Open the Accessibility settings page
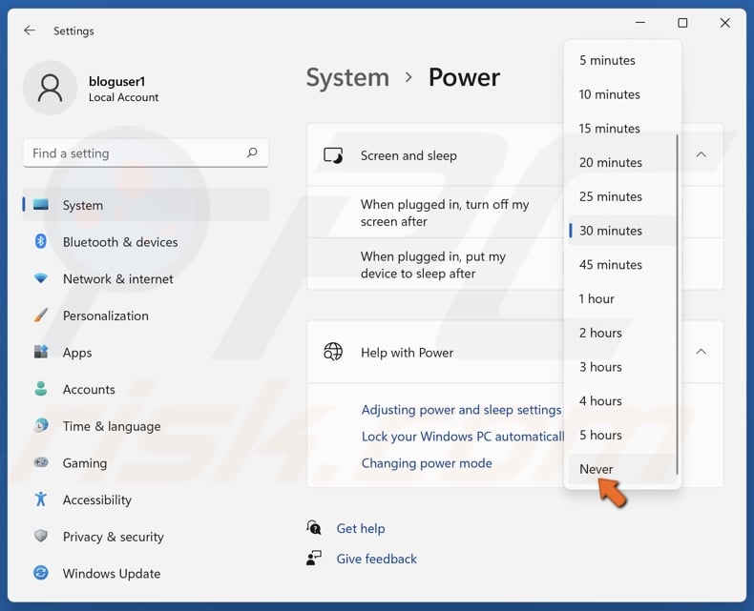The height and width of the screenshot is (611, 754). (146, 499)
